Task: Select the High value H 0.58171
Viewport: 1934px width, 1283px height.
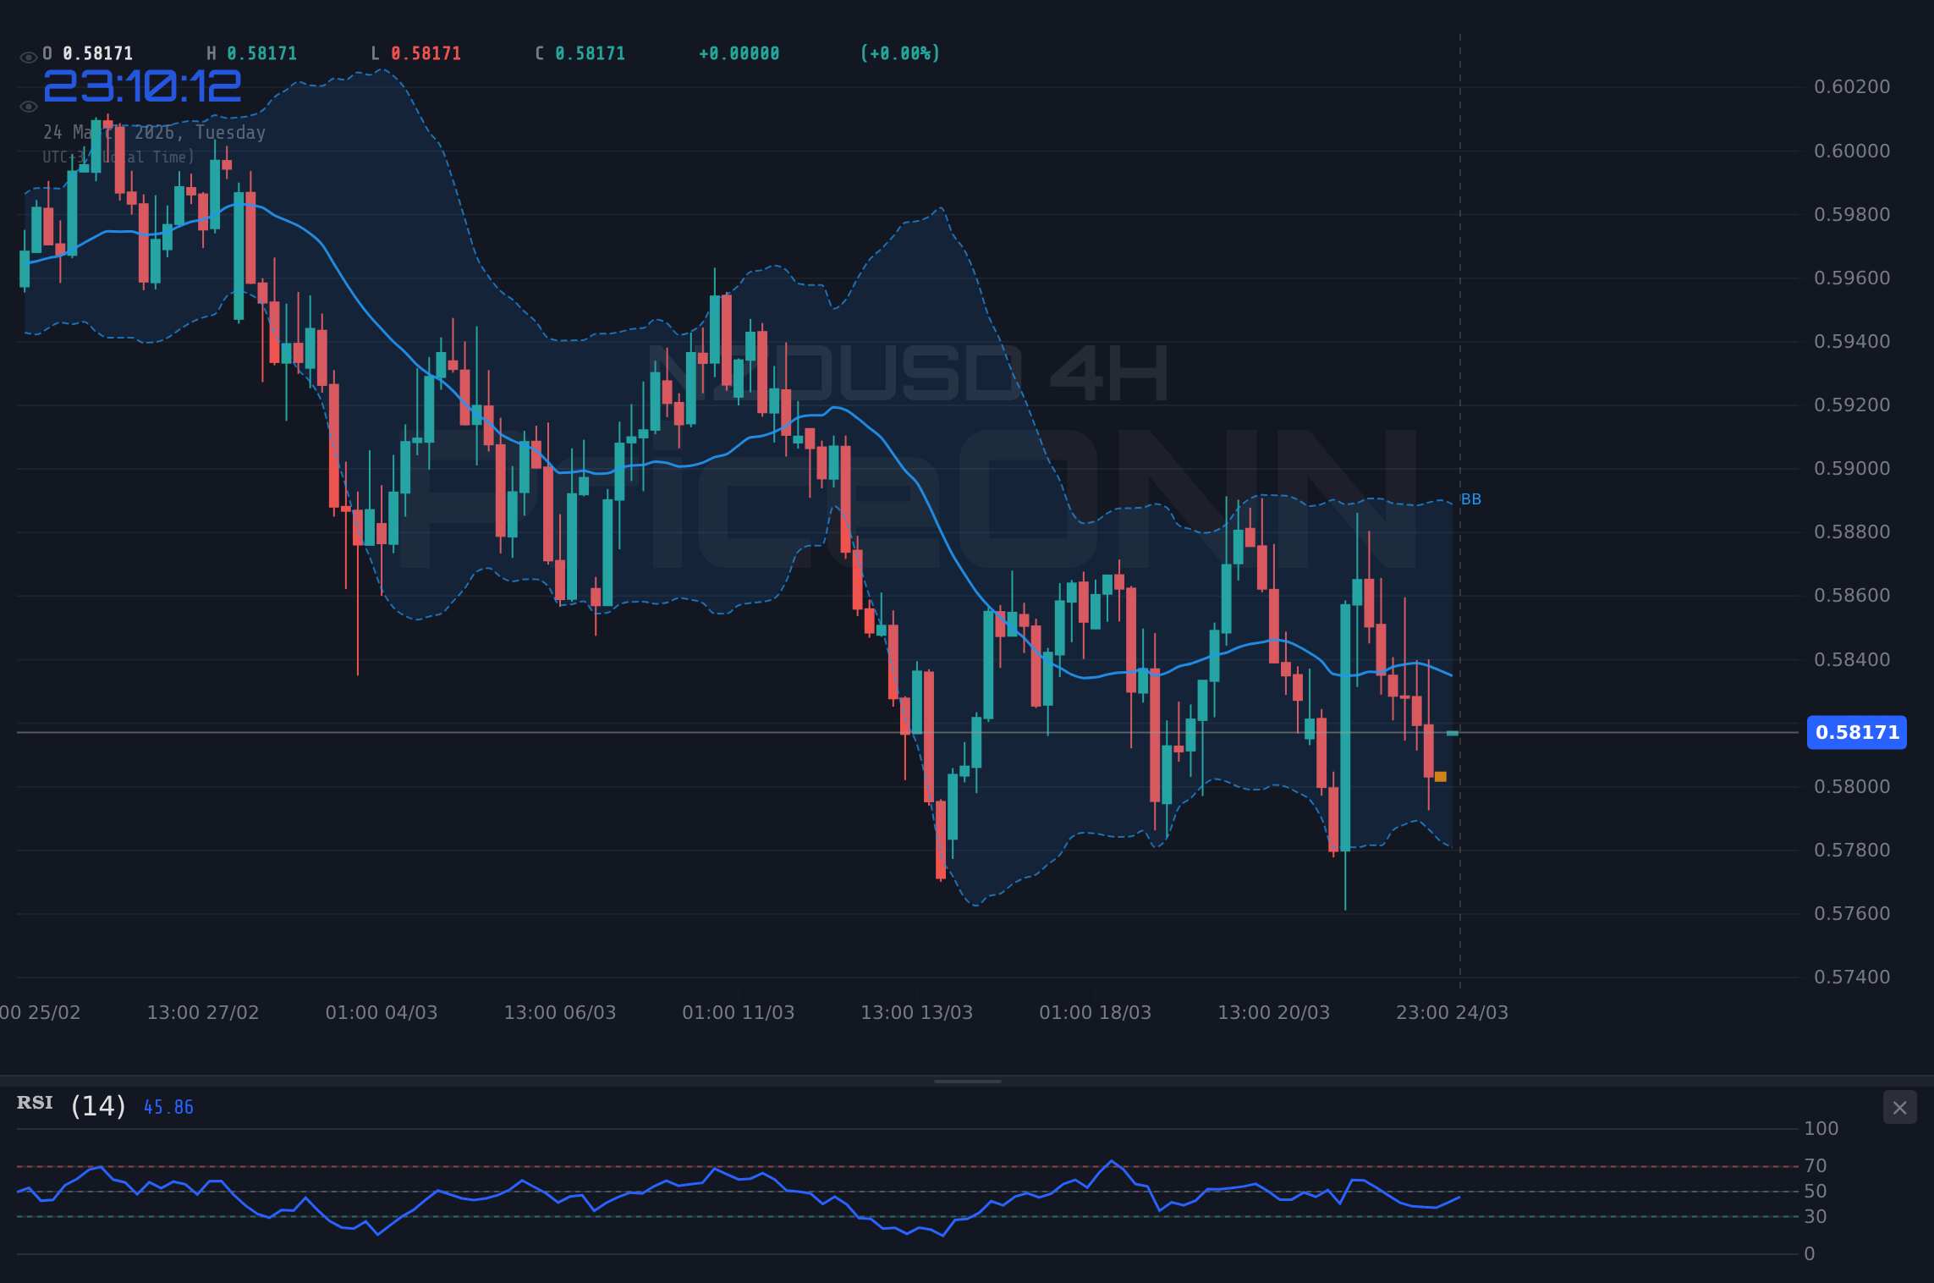Action: (250, 53)
